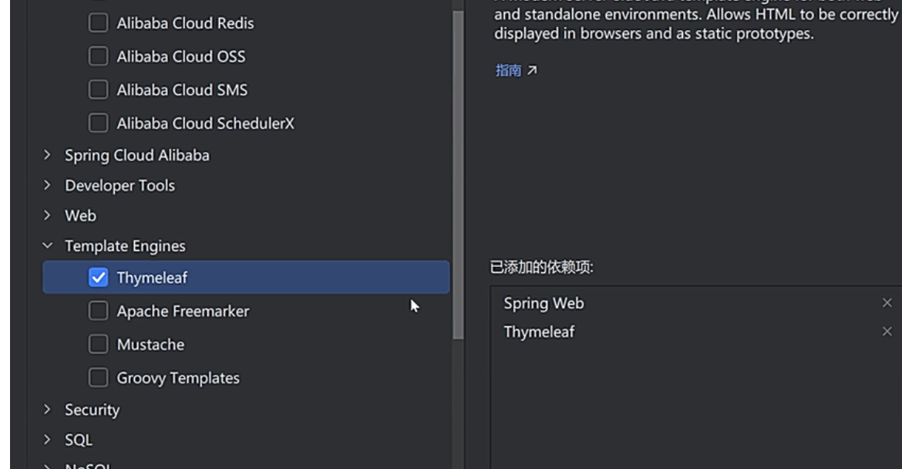Tick the Alibaba Cloud SMS checkbox

coord(99,89)
